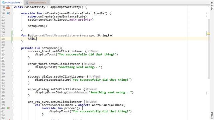Click the Kotlin file icon on MainActivity.kt tab
The height and width of the screenshot is (120, 214).
[x=3, y=2]
